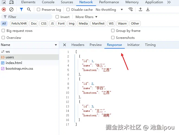The image size is (179, 135).
Task: Select the users request row
Action: tap(30, 57)
